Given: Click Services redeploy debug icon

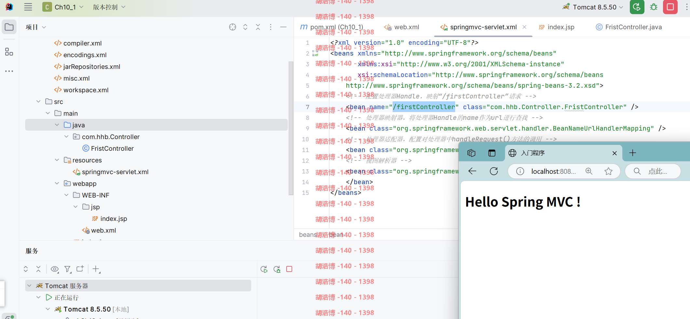Looking at the screenshot, I should [277, 269].
